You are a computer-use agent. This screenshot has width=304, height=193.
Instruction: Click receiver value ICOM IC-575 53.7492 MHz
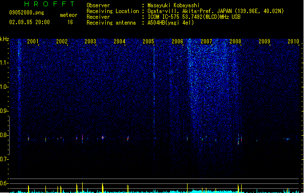coord(194,17)
